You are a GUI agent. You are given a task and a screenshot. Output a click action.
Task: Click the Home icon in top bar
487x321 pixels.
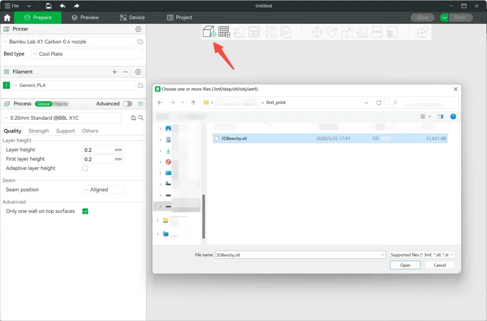pos(7,18)
